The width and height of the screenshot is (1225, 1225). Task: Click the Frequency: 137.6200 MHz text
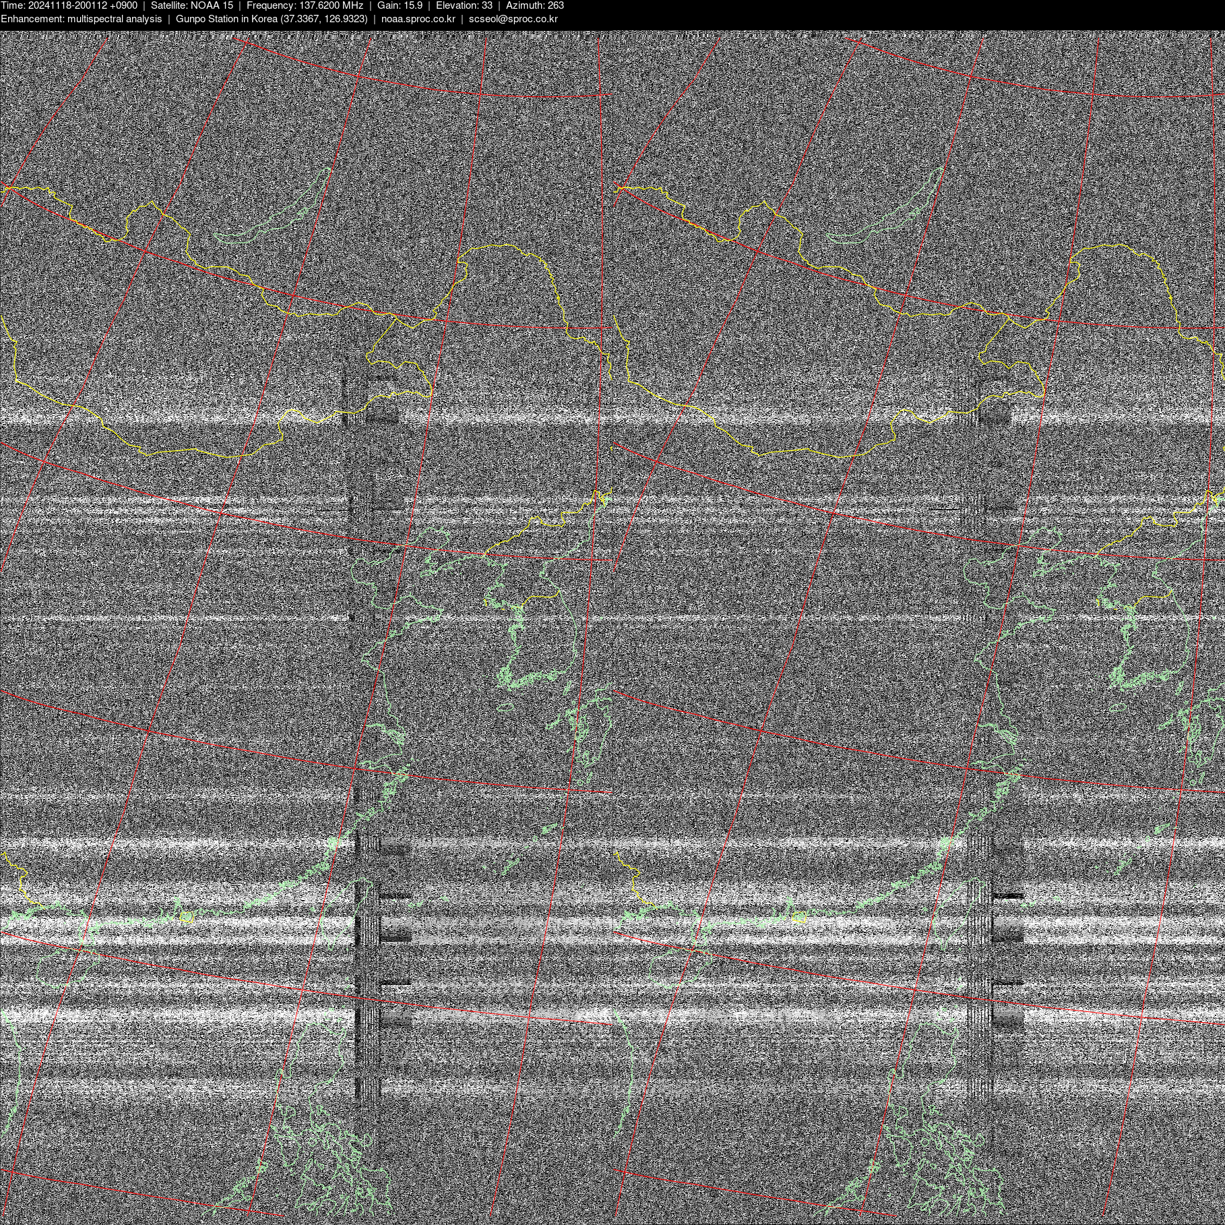[305, 5]
